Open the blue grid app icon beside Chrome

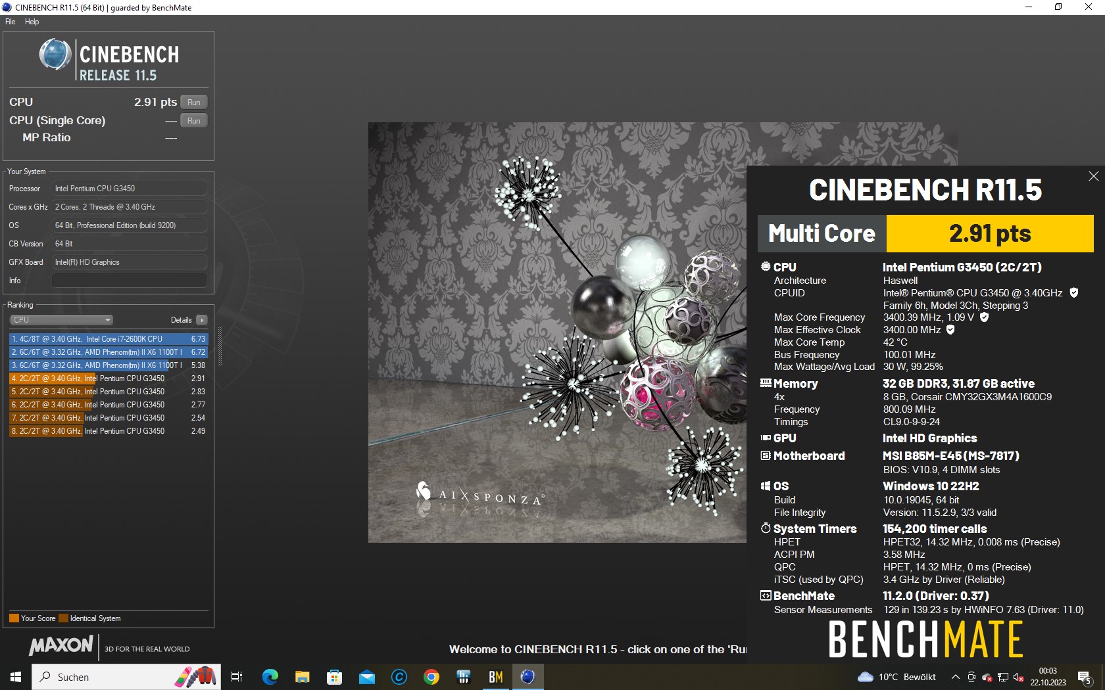(463, 677)
